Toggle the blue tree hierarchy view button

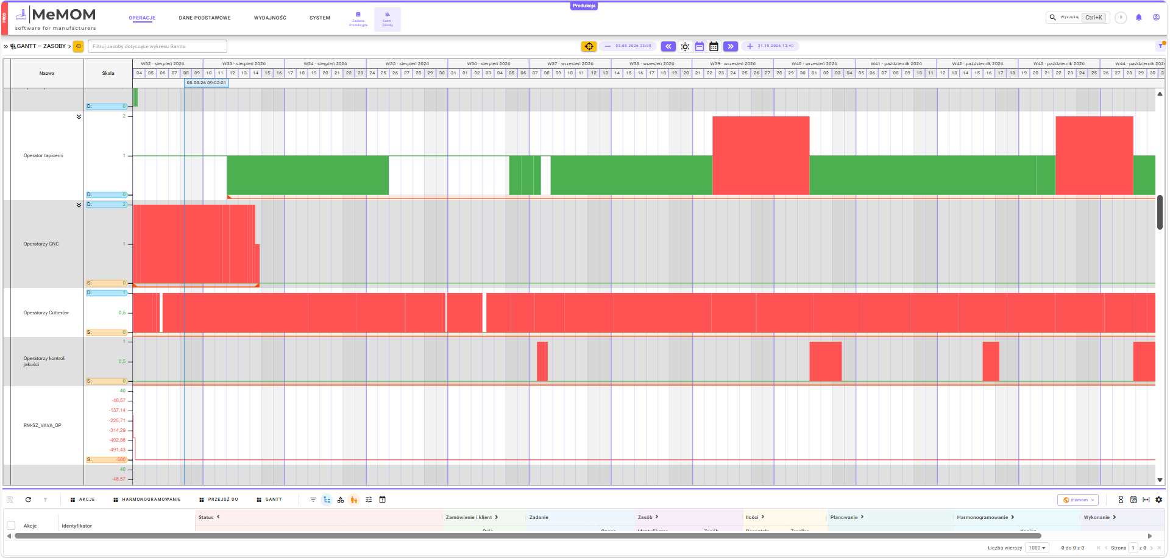(327, 500)
